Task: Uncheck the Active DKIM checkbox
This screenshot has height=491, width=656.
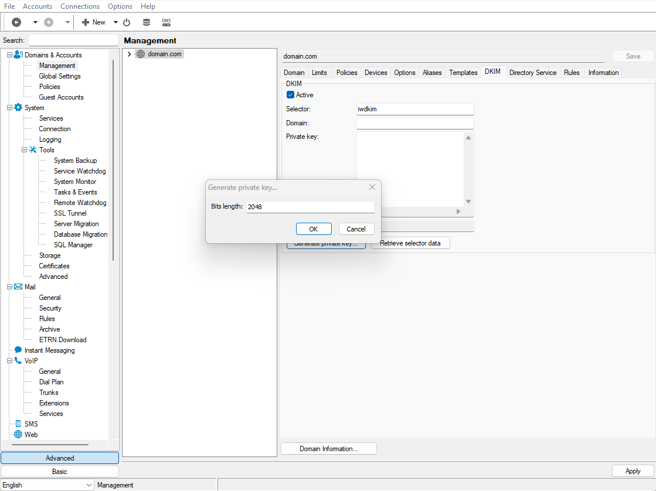Action: point(290,95)
